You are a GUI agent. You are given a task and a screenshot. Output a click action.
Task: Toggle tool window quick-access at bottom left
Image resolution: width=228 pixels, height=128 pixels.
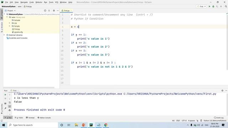tap(2, 121)
